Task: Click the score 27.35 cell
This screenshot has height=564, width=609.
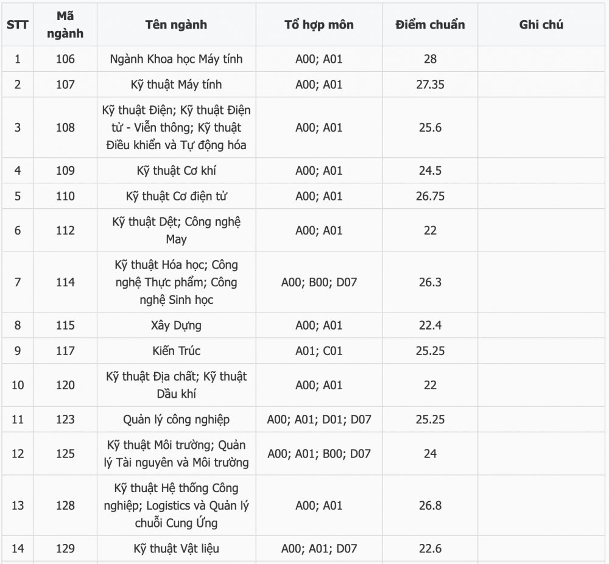Action: point(430,84)
